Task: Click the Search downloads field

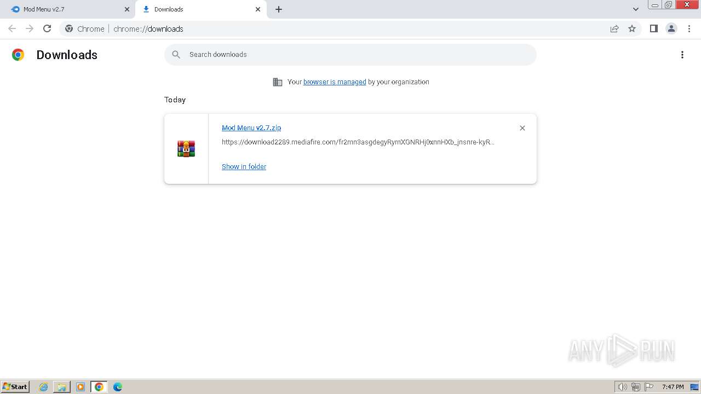Action: coord(350,55)
